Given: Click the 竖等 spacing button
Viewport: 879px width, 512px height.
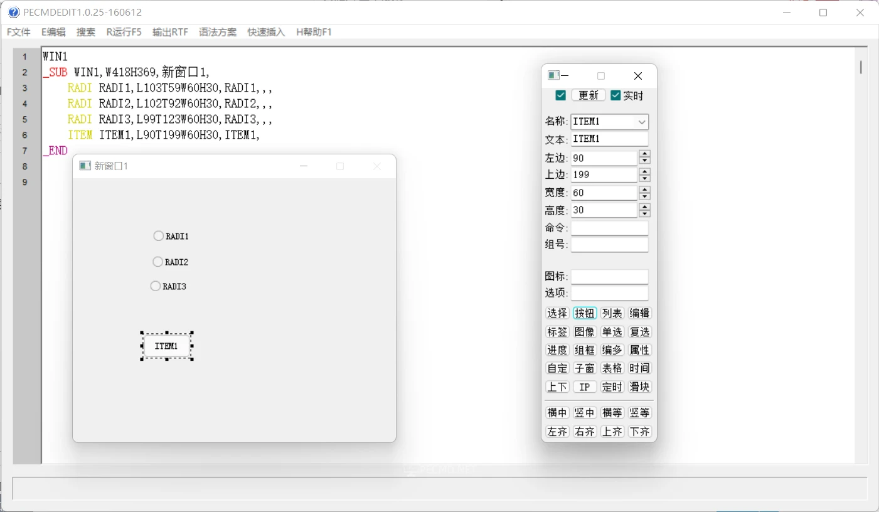Looking at the screenshot, I should [x=640, y=413].
